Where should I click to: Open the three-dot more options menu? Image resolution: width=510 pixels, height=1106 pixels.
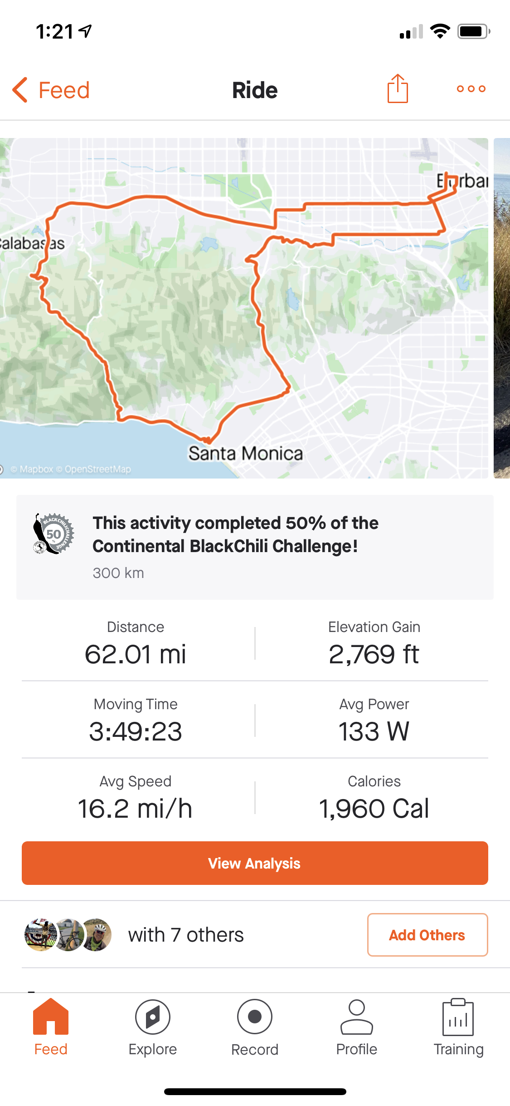(471, 89)
